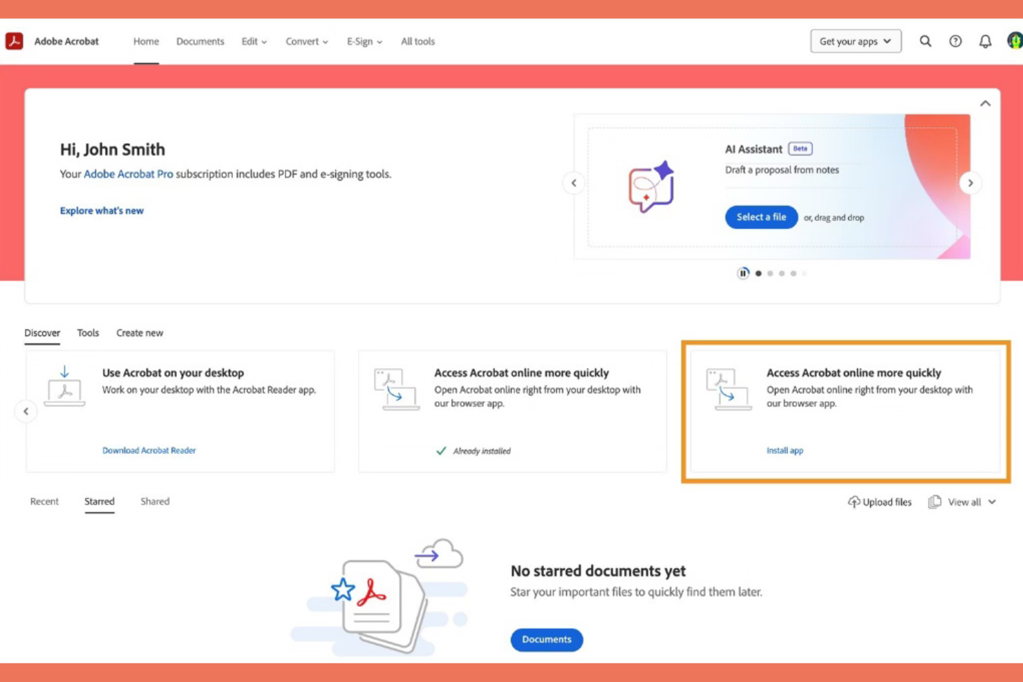Click 'Draft a proposal from notes' text

782,170
